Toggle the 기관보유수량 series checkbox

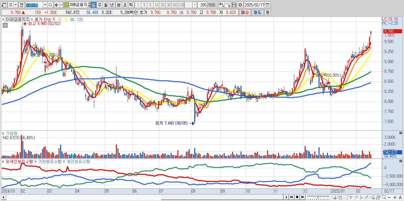(36, 161)
